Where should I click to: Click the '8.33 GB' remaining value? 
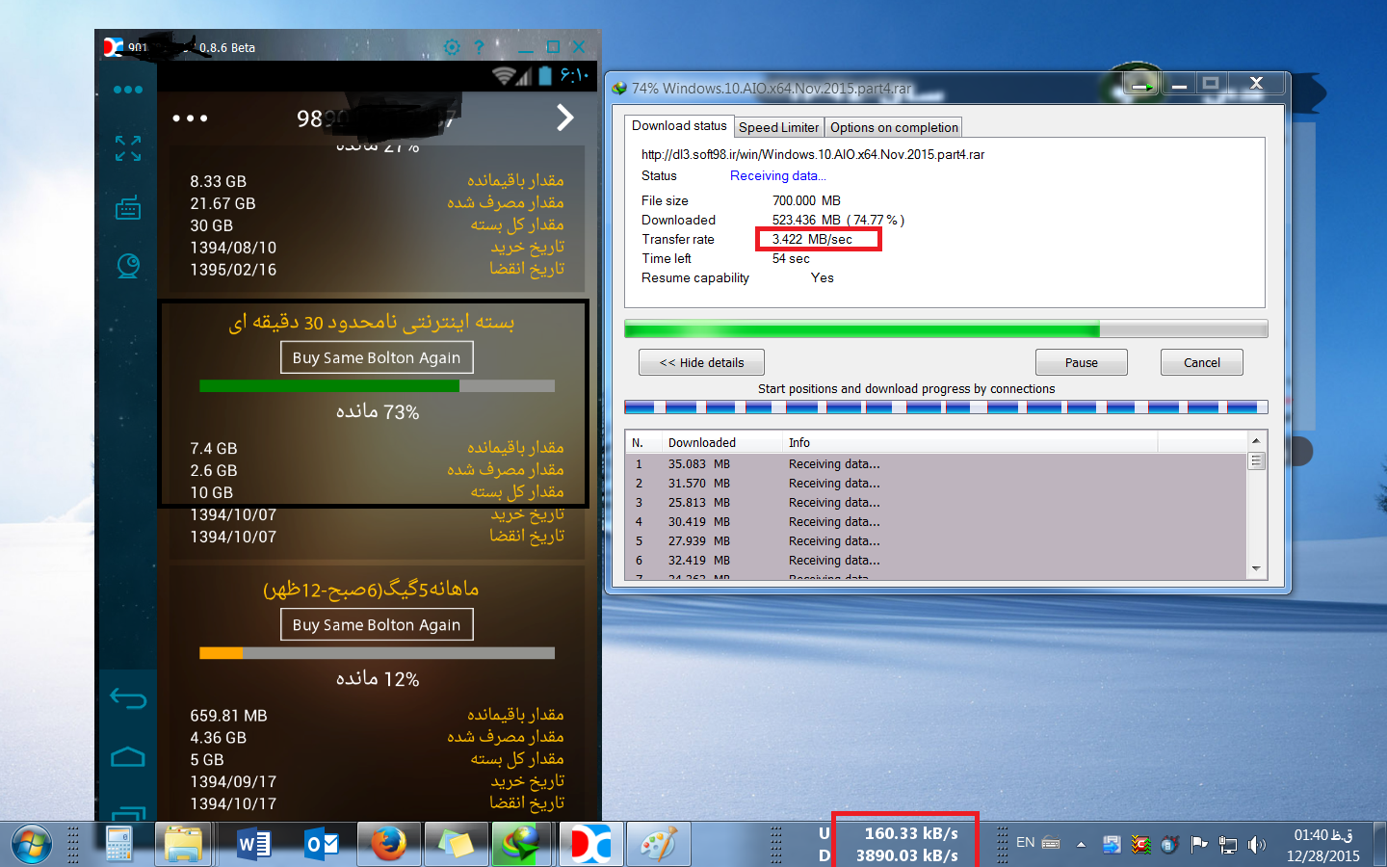click(x=218, y=181)
